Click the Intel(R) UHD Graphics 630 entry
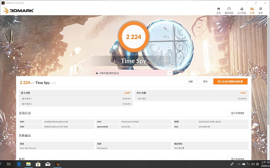 pyautogui.click(x=56, y=122)
